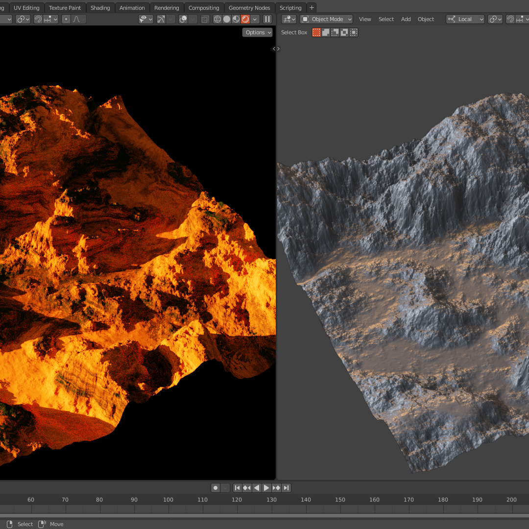Open the Object Mode dropdown
Image resolution: width=529 pixels, height=529 pixels.
tap(326, 19)
